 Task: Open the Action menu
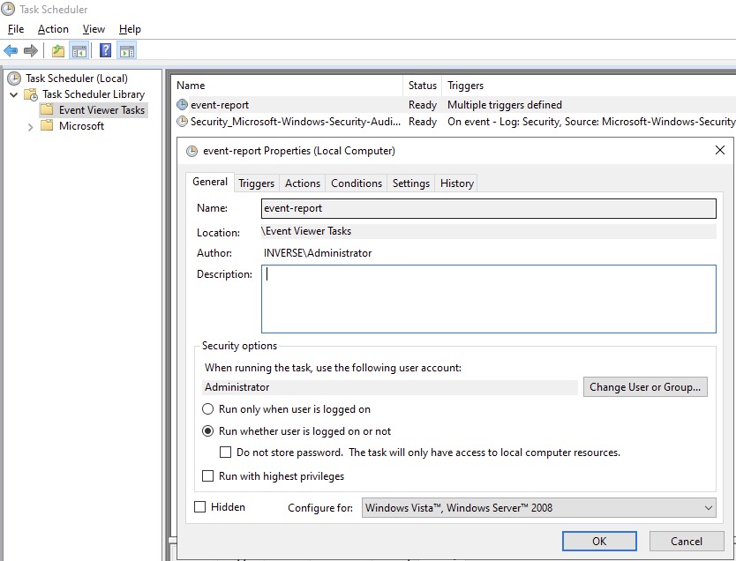[53, 28]
